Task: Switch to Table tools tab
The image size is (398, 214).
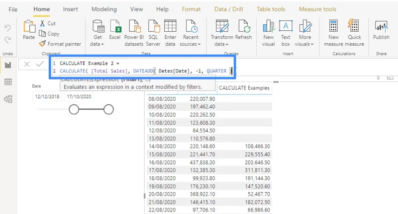Action: click(x=271, y=9)
